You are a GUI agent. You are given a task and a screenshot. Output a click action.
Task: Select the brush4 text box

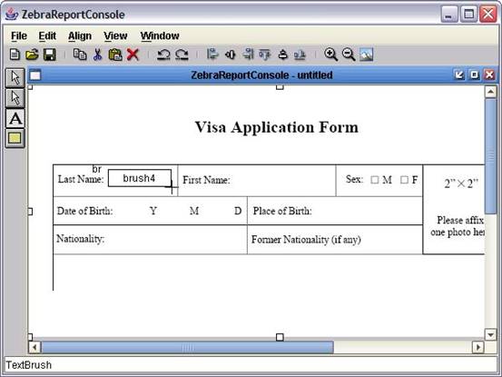point(140,178)
